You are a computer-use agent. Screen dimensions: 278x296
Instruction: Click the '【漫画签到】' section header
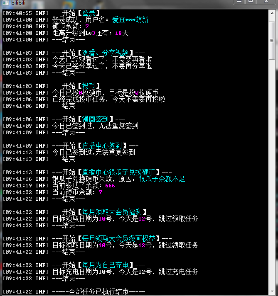tap(96, 119)
